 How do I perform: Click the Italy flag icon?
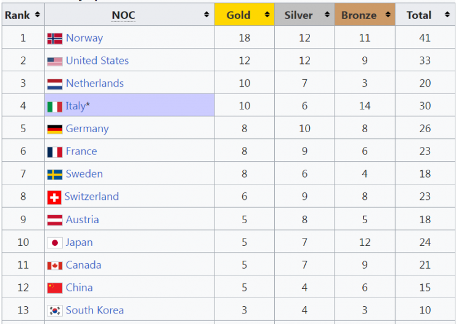[x=55, y=106]
